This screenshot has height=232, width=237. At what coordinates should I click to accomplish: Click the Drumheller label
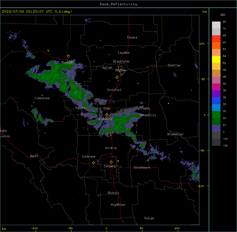tap(175, 134)
